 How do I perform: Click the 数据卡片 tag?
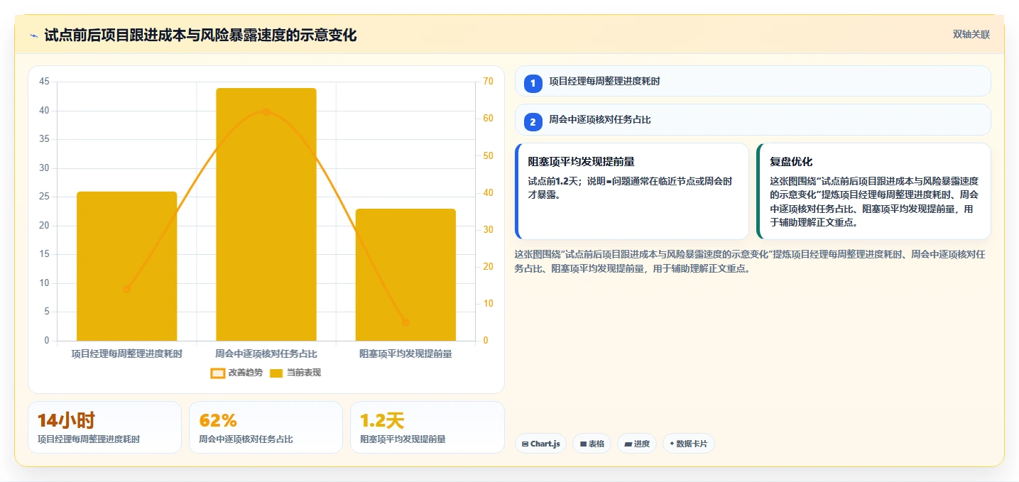pyautogui.click(x=688, y=444)
